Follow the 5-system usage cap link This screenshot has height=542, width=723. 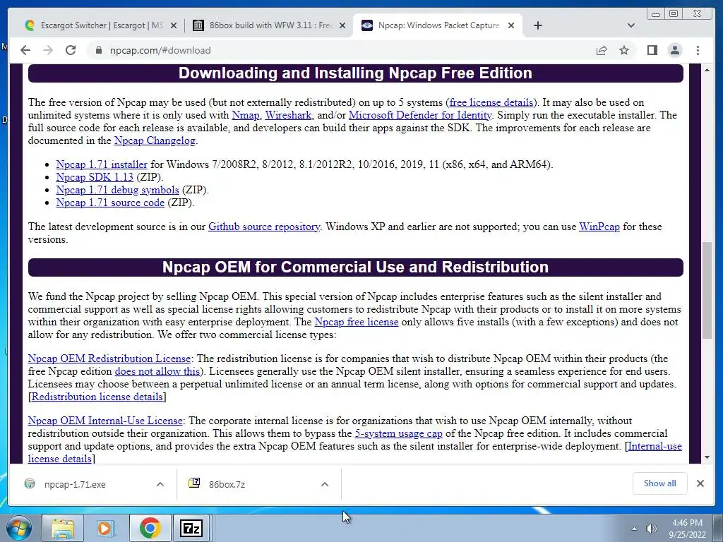coord(398,434)
